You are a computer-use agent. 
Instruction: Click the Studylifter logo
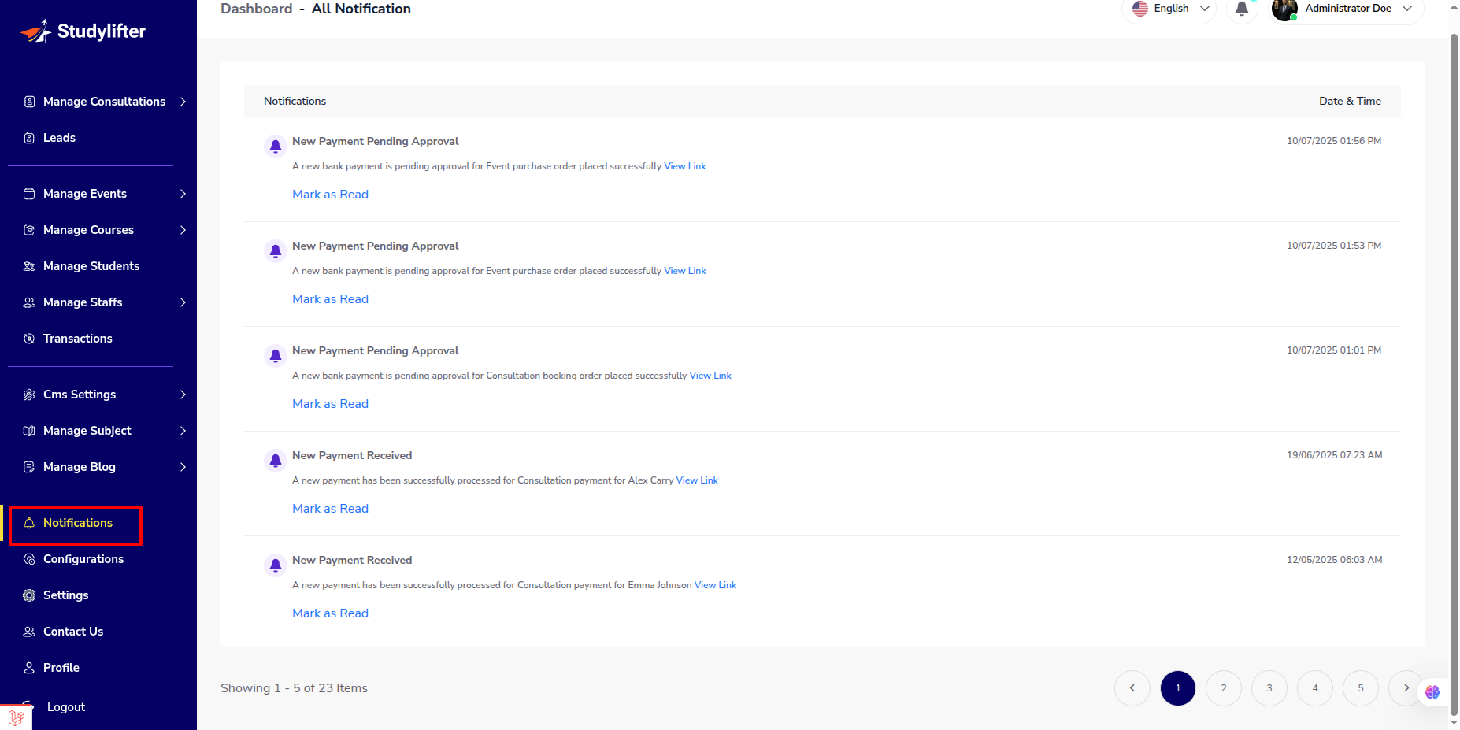coord(83,31)
